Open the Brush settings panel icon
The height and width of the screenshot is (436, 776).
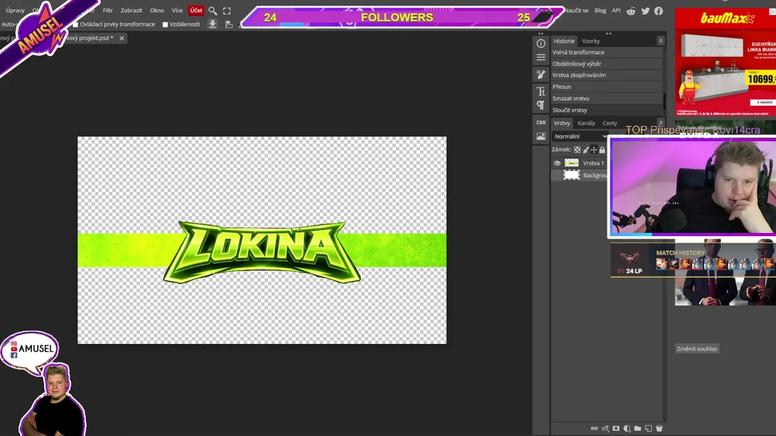pos(541,74)
